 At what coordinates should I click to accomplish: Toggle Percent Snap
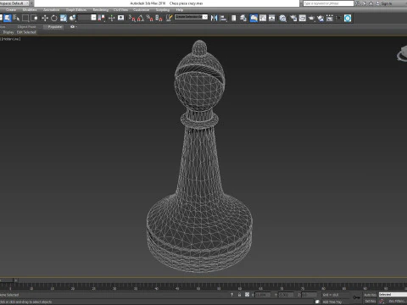[x=149, y=18]
